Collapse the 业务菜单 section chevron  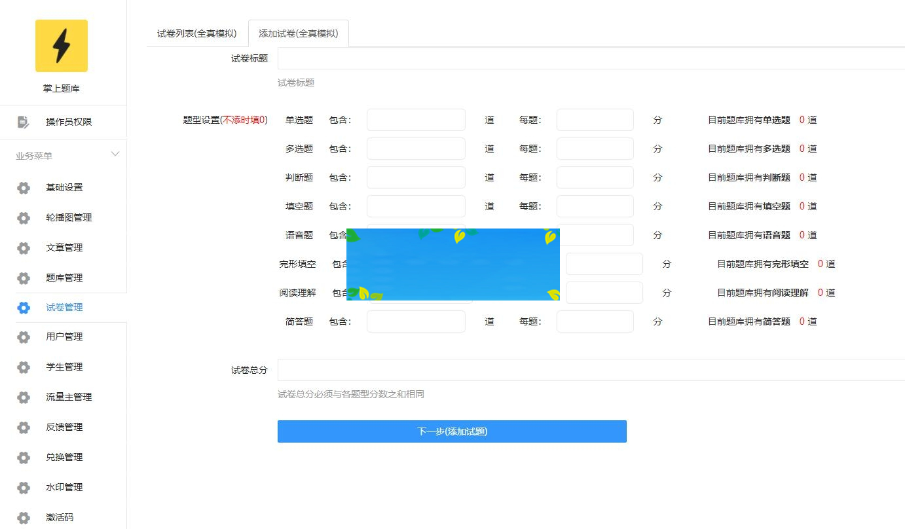(115, 155)
